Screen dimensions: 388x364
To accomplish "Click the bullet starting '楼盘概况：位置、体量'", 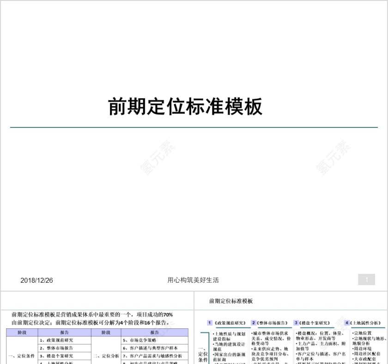I will (320, 336).
